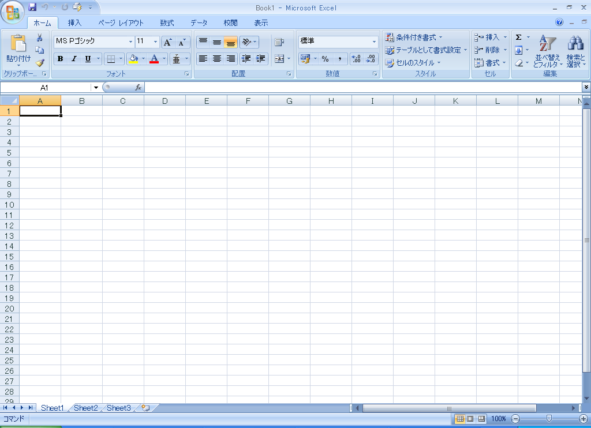Switch to the 表示 tab

pyautogui.click(x=261, y=22)
